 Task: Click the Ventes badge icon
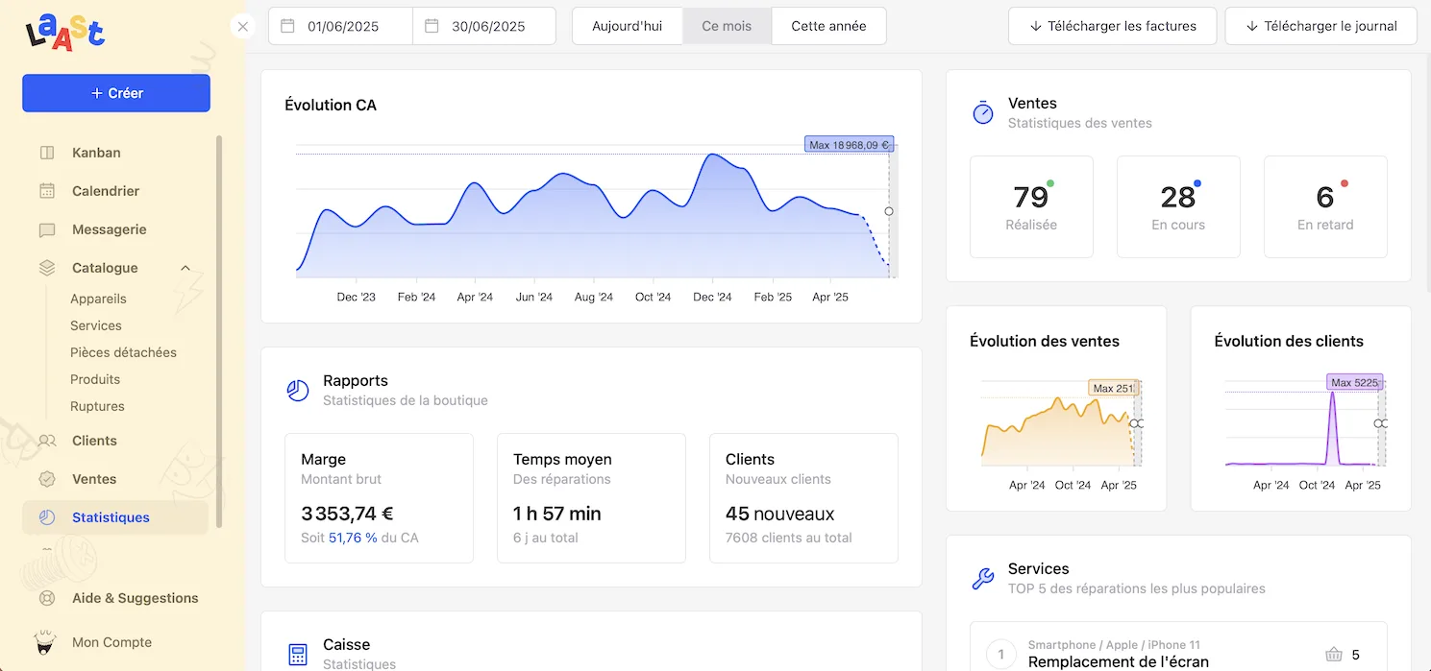pos(47,479)
